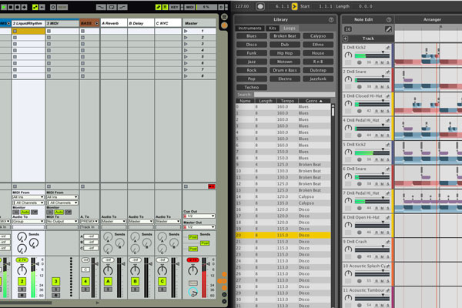Open the Master Out dropdown
This screenshot has height=308, width=462.
(199, 227)
